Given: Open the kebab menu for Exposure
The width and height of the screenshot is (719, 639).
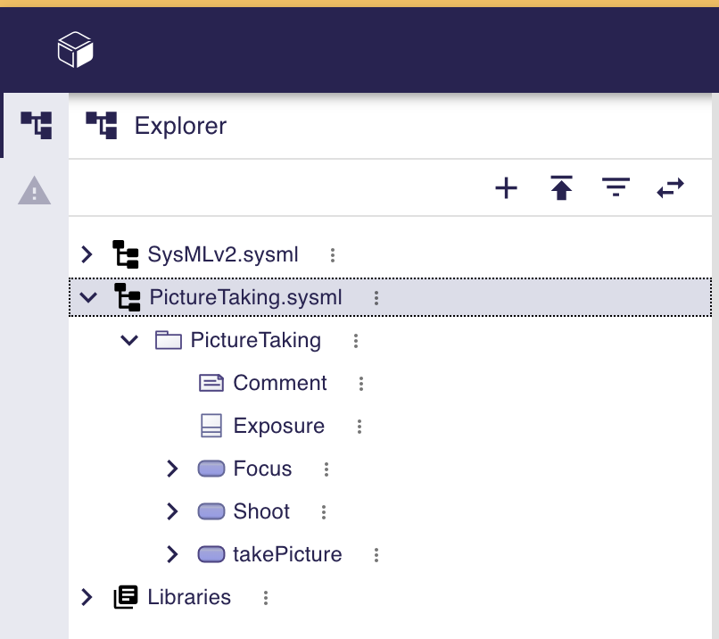Looking at the screenshot, I should pyautogui.click(x=358, y=426).
